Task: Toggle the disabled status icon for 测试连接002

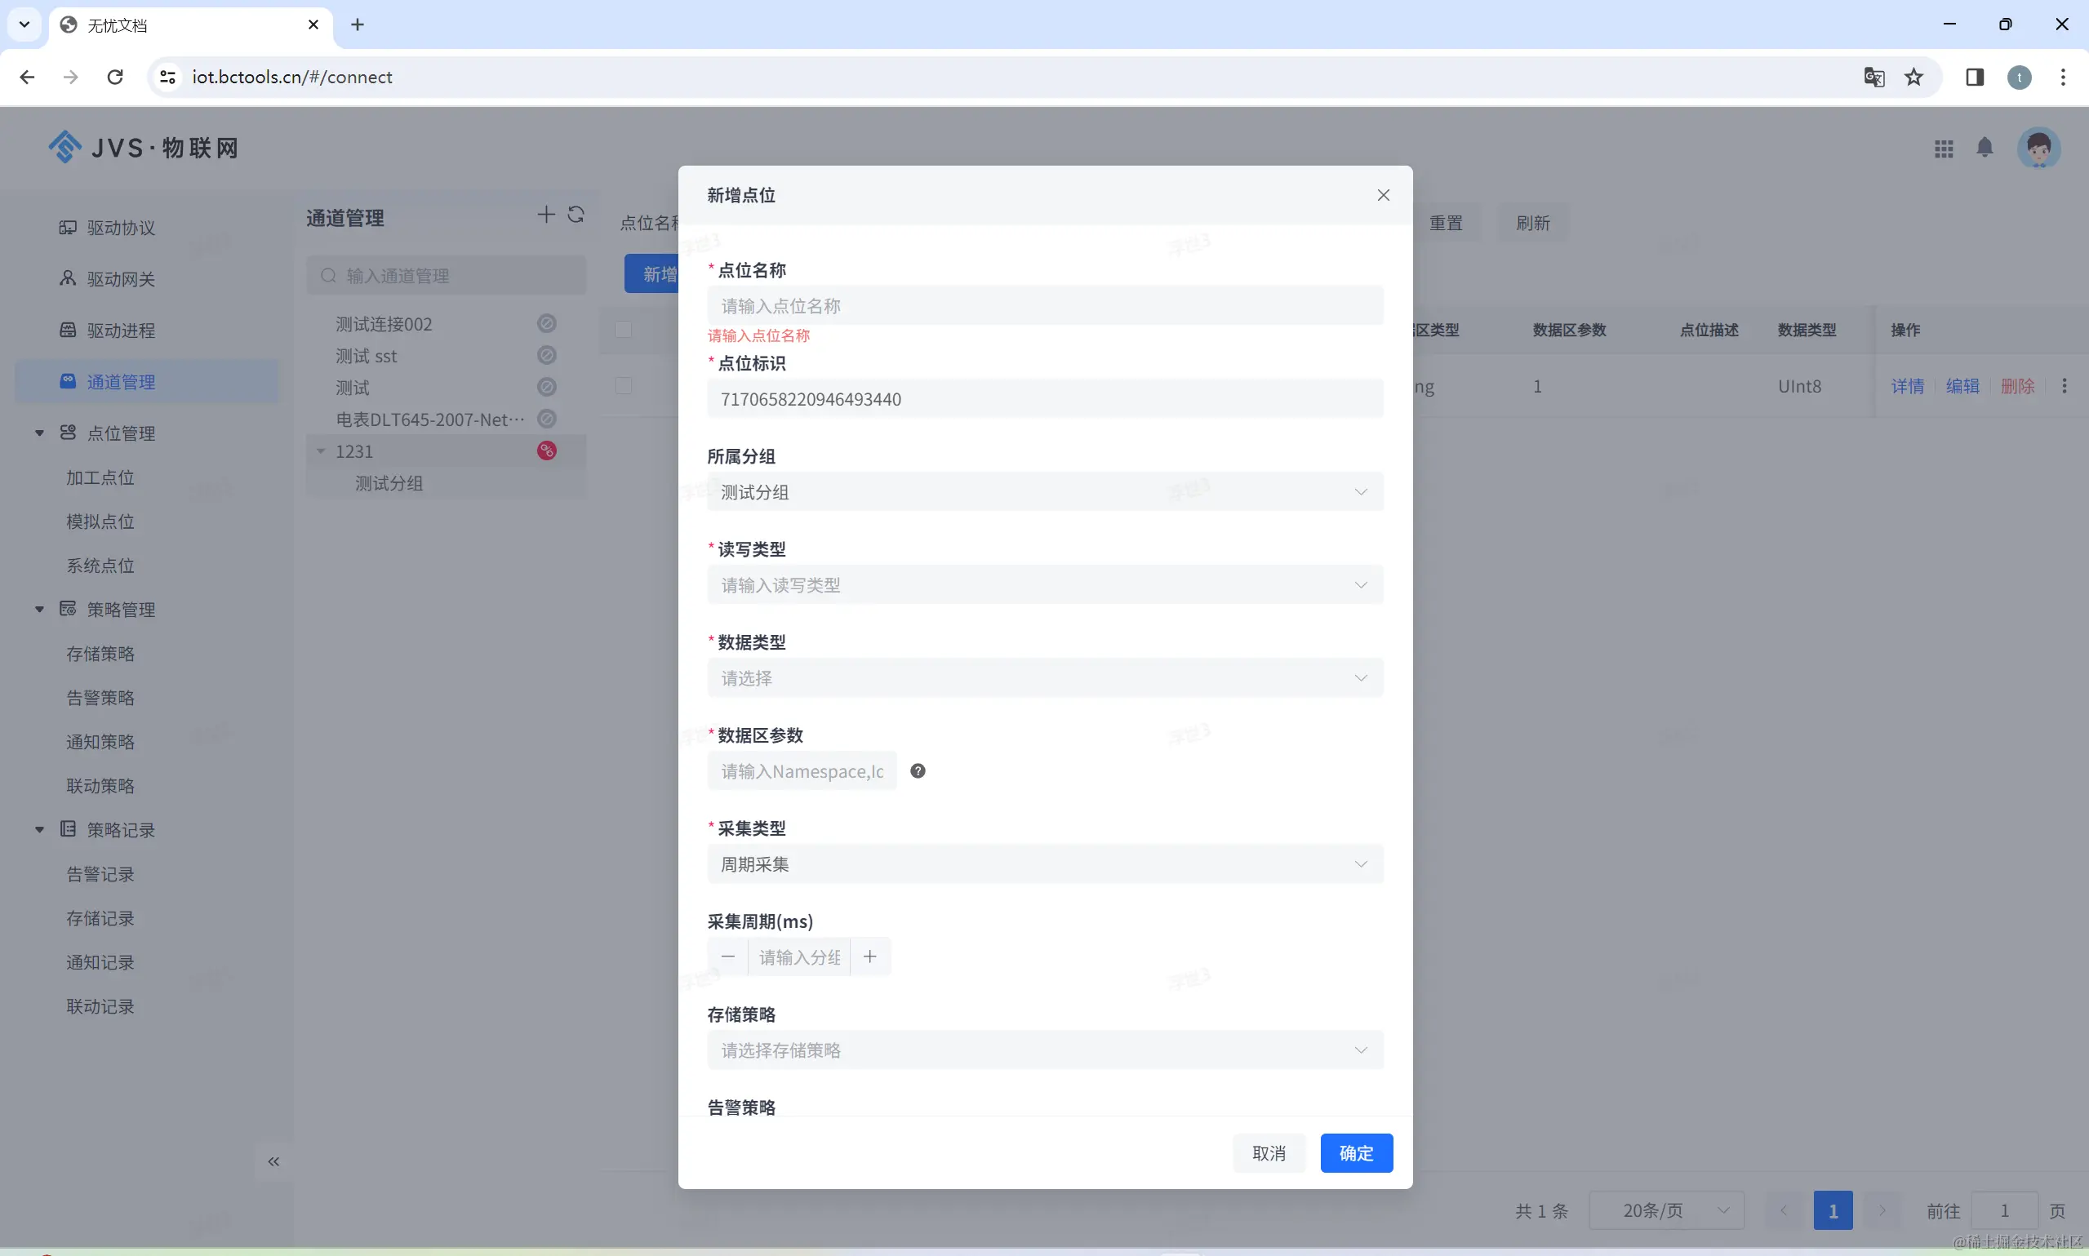Action: [547, 323]
